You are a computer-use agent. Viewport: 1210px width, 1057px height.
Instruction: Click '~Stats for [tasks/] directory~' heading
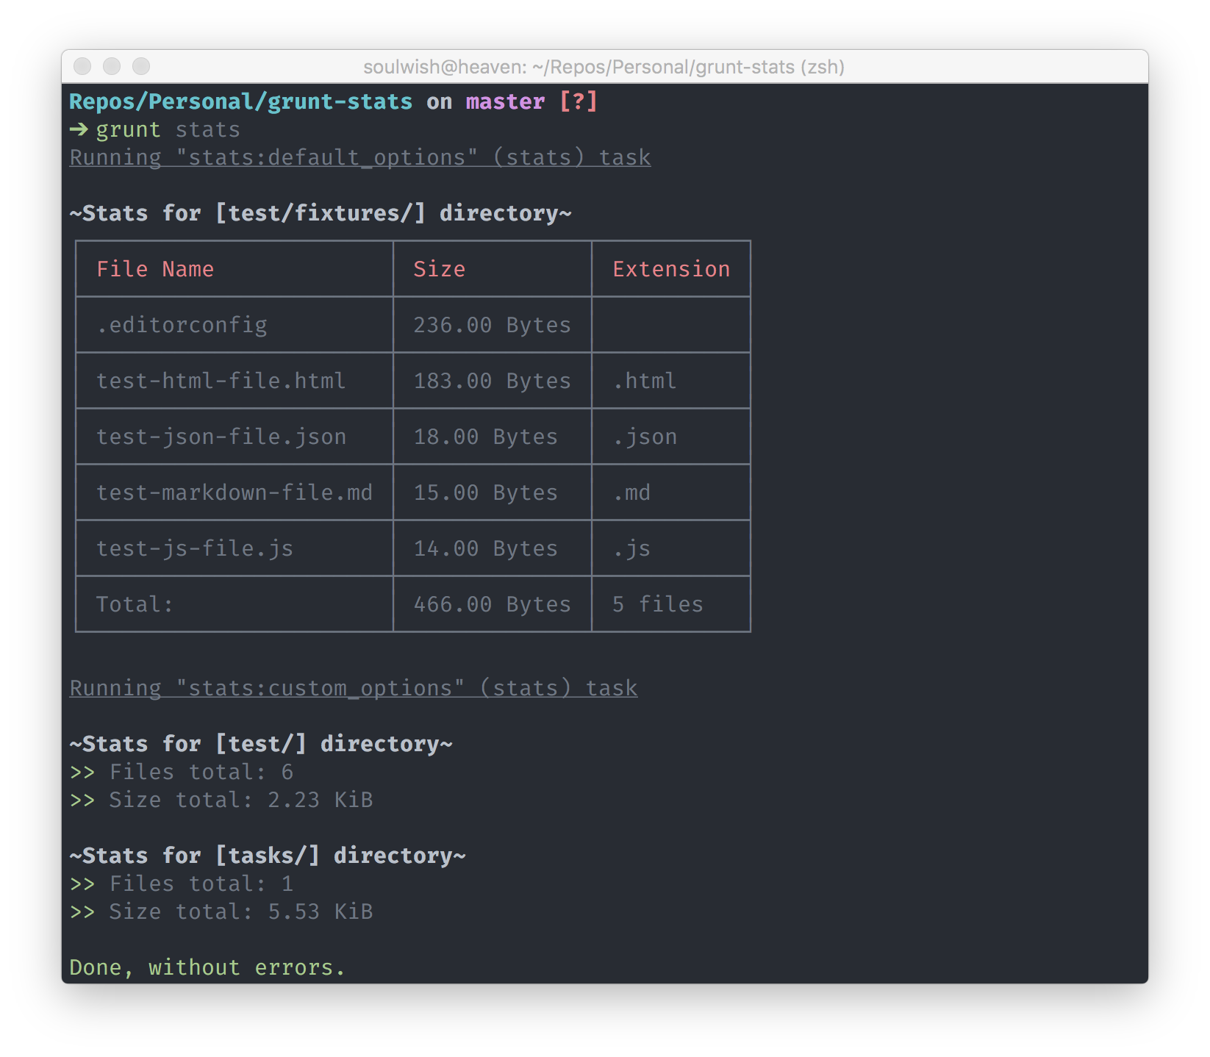pyautogui.click(x=268, y=856)
